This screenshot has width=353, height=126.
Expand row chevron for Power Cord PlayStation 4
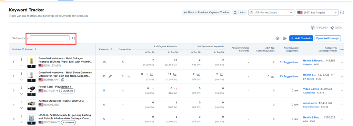click(x=21, y=93)
